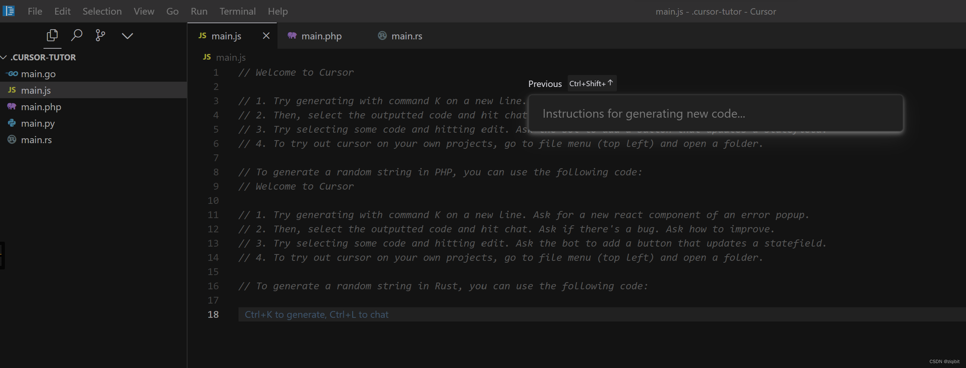This screenshot has height=368, width=966.
Task: Click the window title 'main.js - .cursor-tutor - Cursor'
Action: [x=715, y=12]
